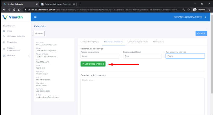Click the Responsável técnico field containing Pedro
The image size is (213, 115).
(x=185, y=56)
